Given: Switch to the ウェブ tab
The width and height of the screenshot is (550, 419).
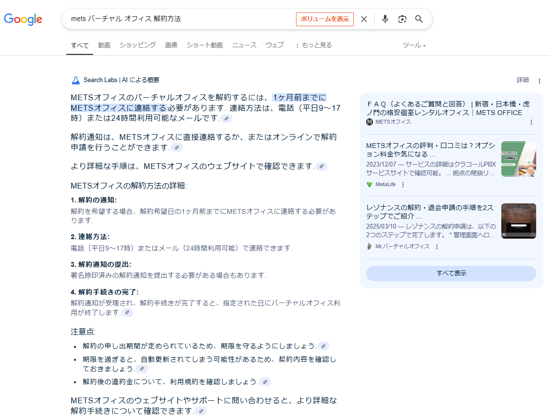Looking at the screenshot, I should pos(275,45).
